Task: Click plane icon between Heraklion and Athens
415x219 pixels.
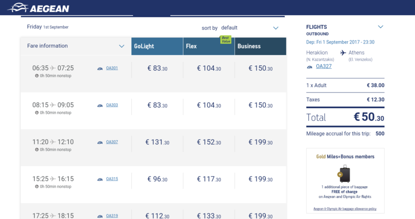Action: click(343, 53)
